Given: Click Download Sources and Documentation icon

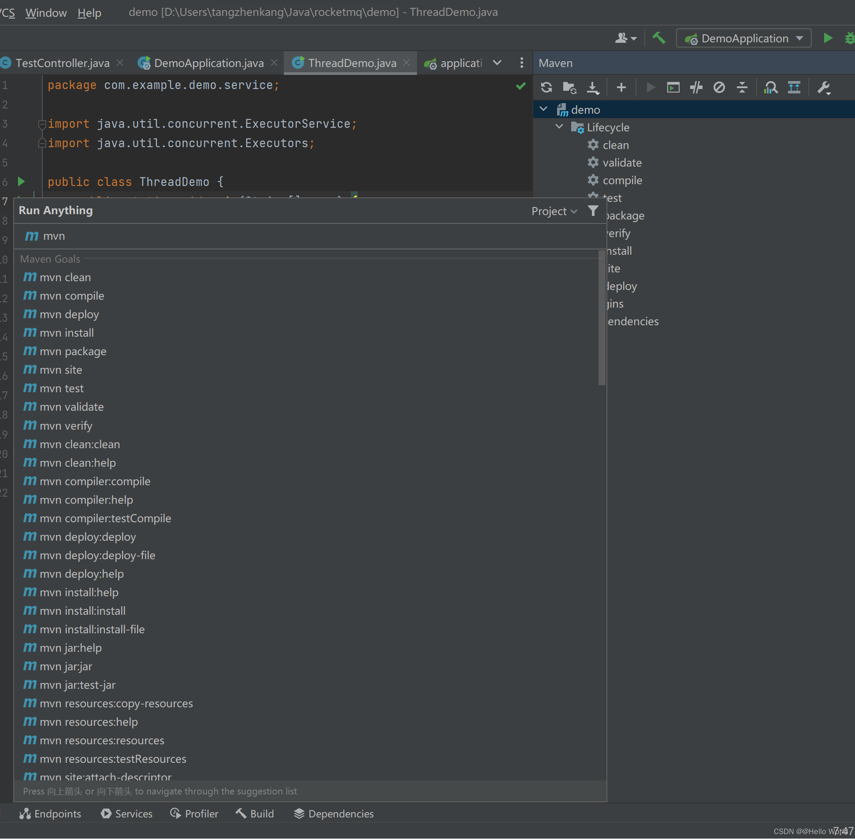Looking at the screenshot, I should pos(593,87).
